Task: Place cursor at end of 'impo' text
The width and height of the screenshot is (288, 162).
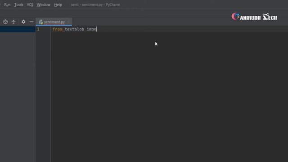Action: (x=96, y=29)
